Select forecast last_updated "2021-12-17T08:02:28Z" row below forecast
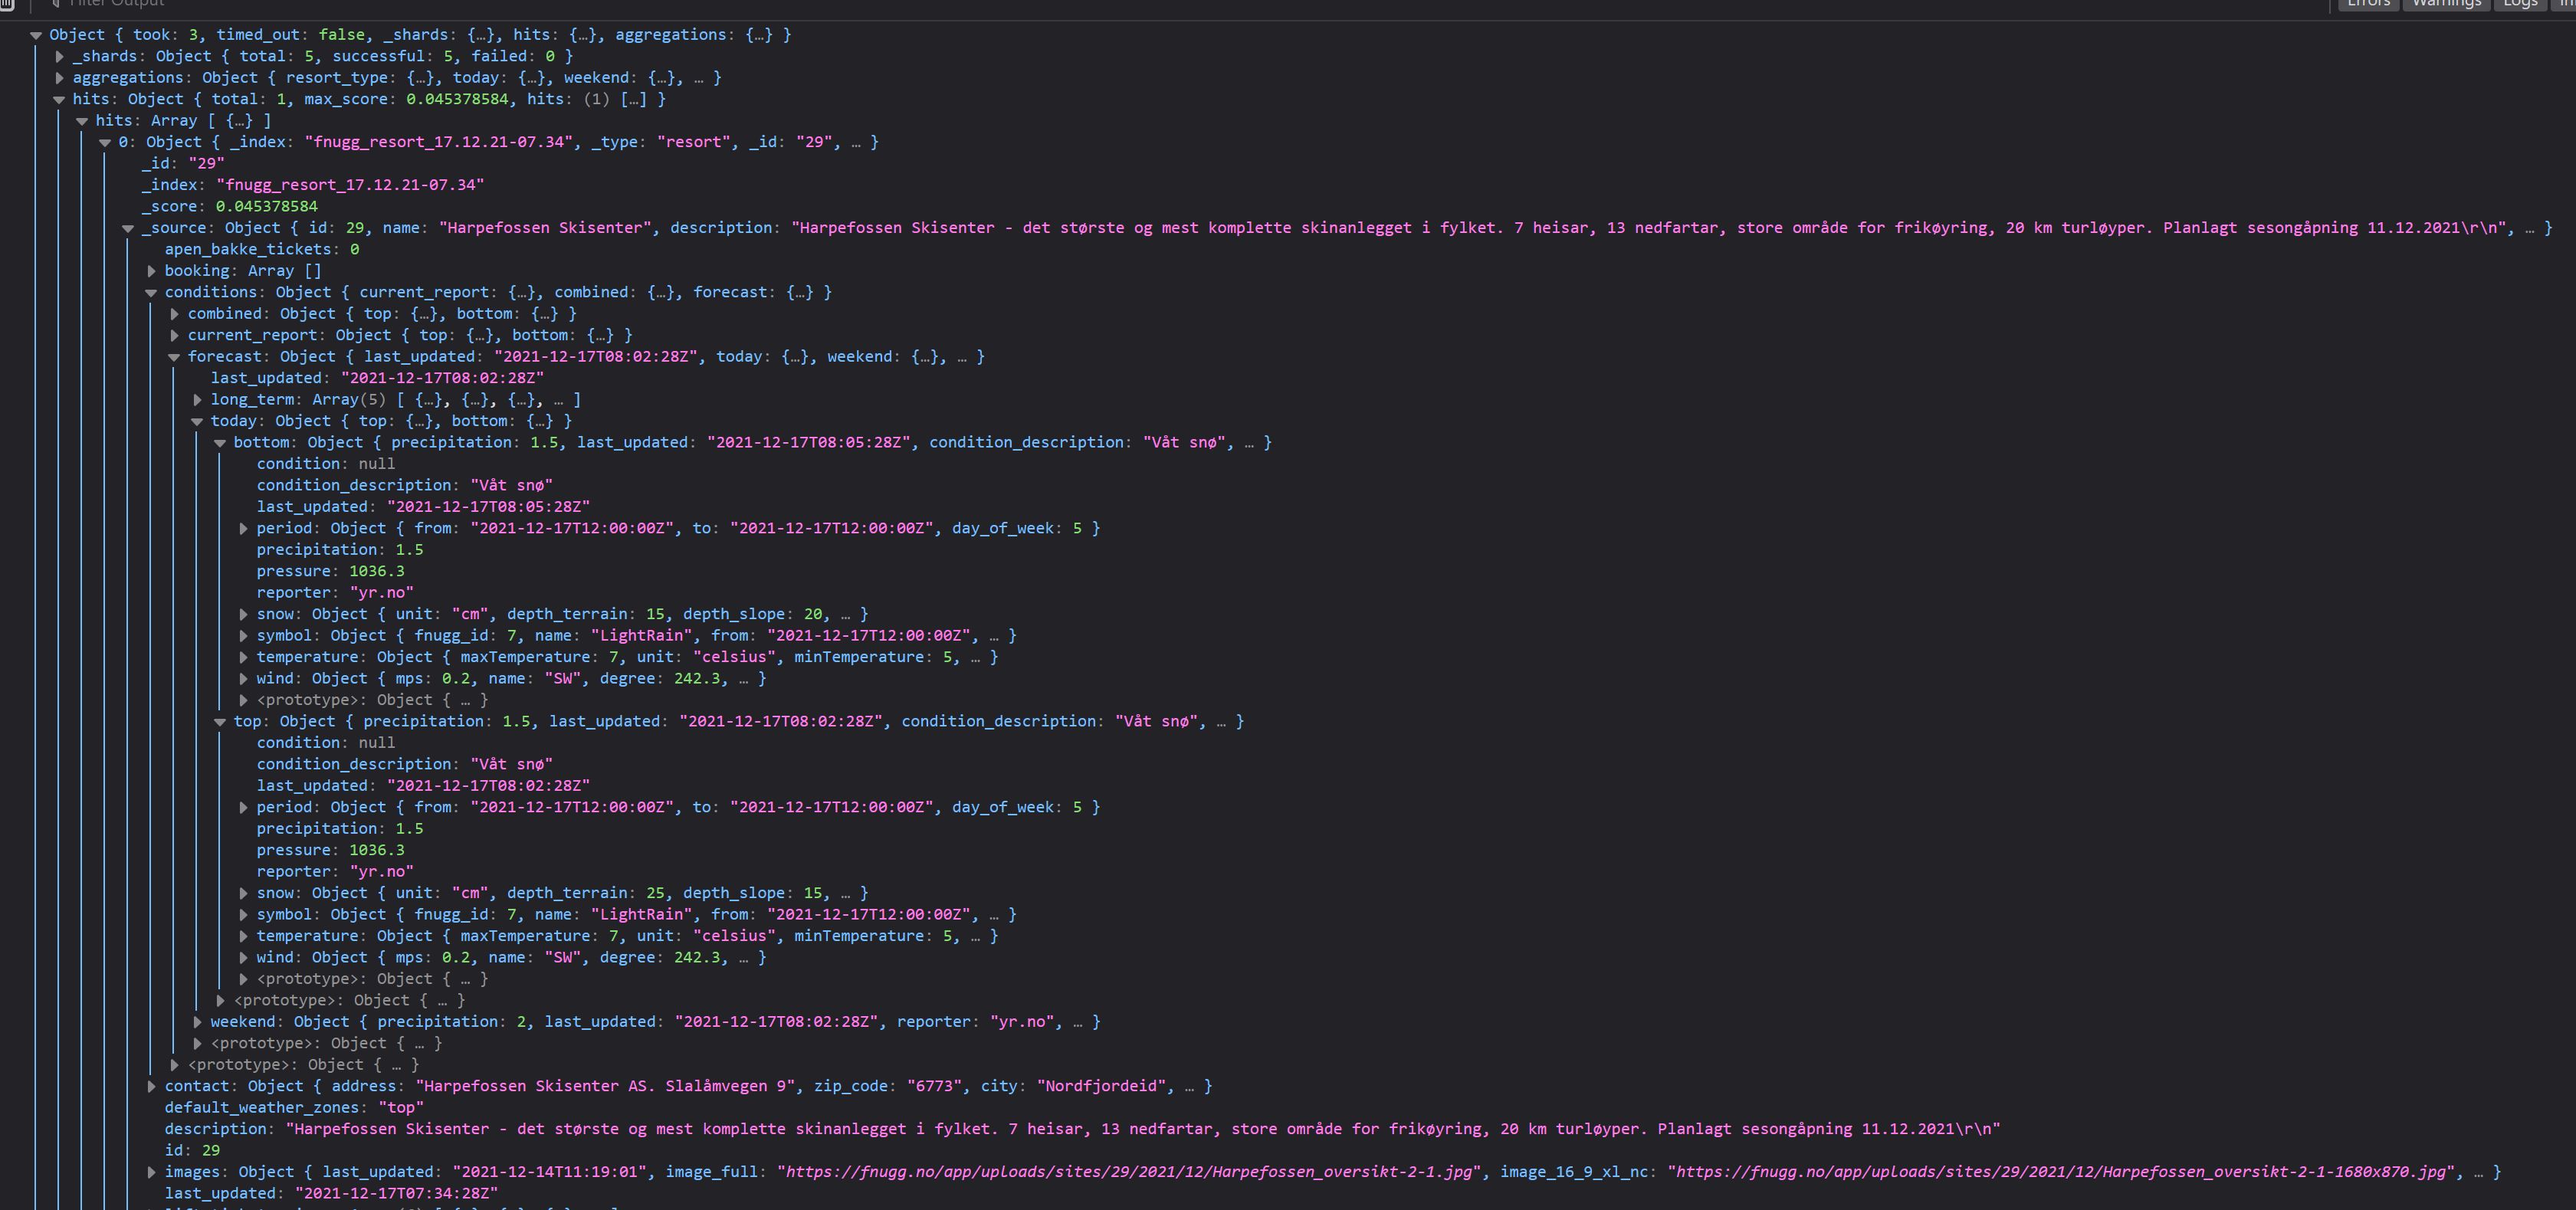2576x1210 pixels. pos(377,378)
